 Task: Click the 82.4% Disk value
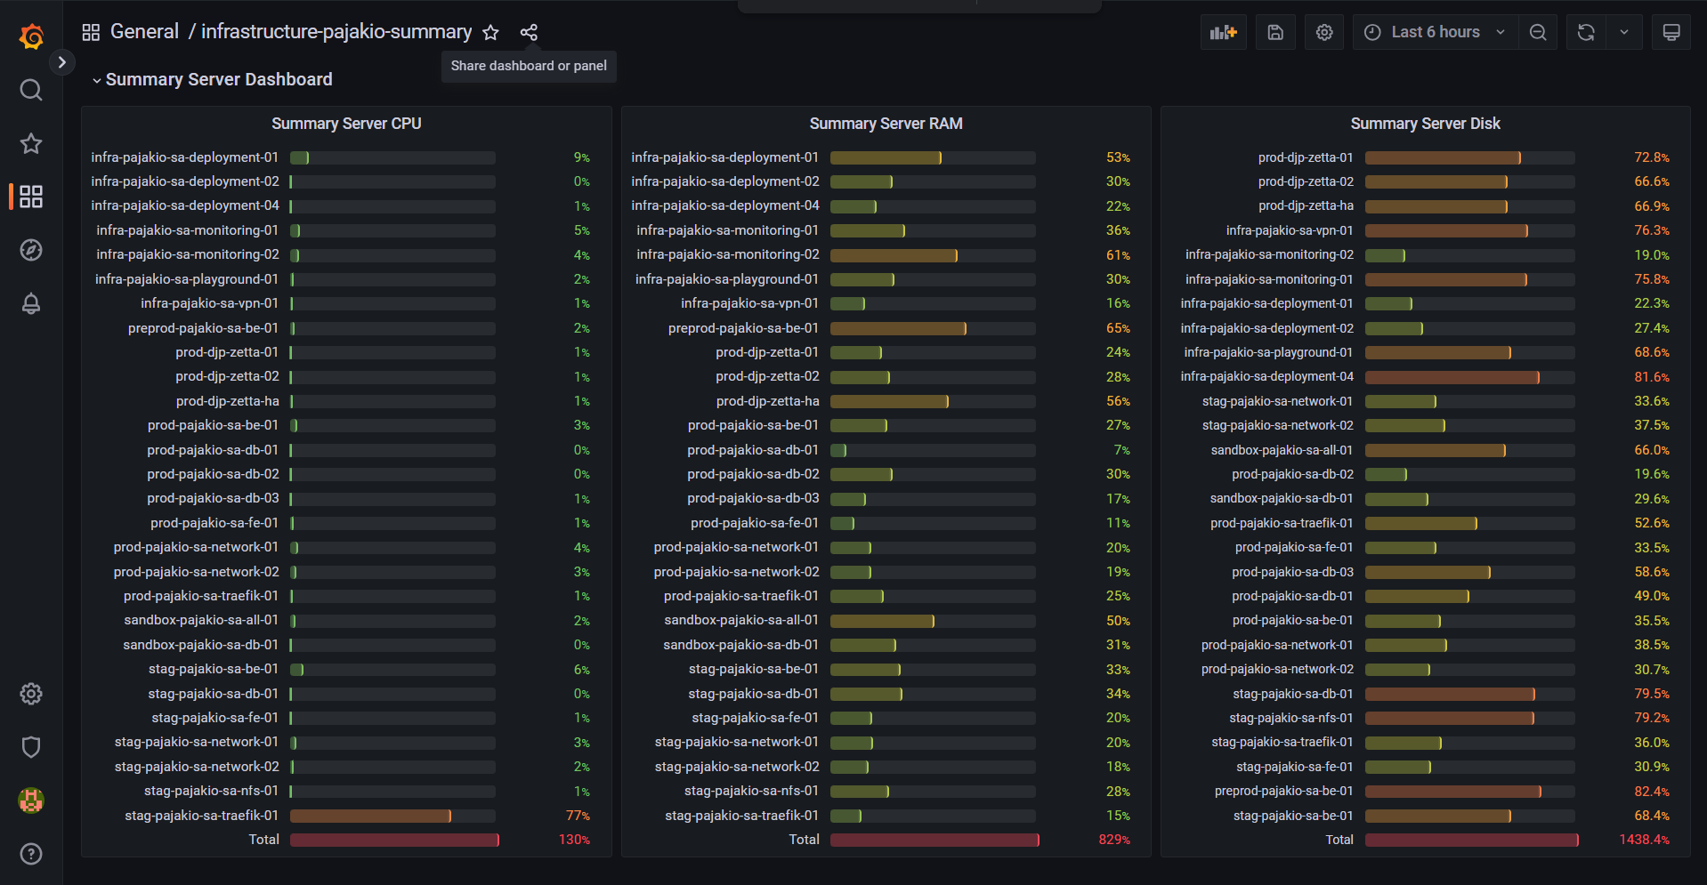[x=1652, y=791]
